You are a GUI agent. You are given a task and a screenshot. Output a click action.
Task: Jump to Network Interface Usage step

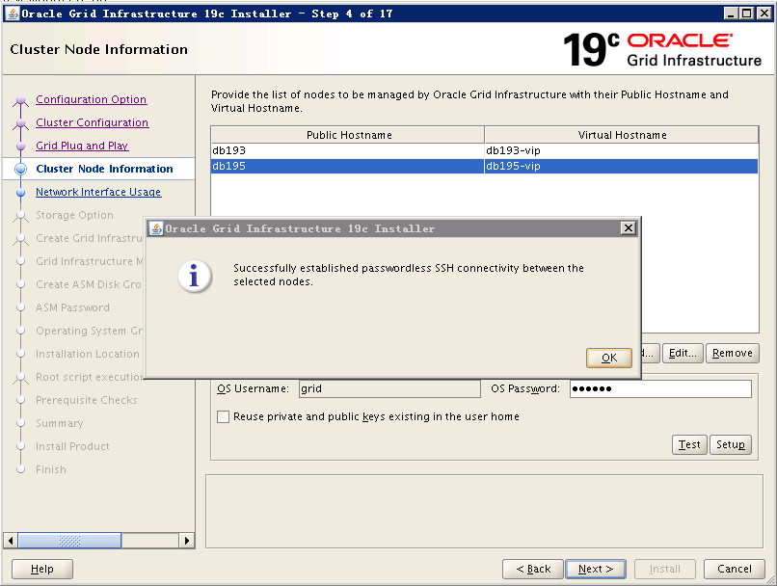tap(98, 192)
